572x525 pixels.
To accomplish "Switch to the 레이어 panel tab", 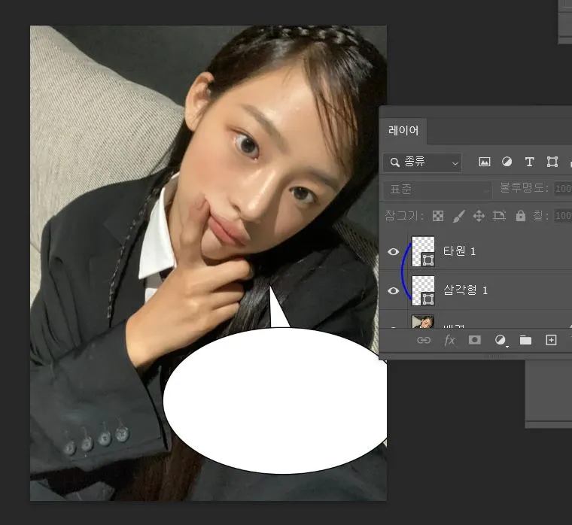I will point(403,131).
